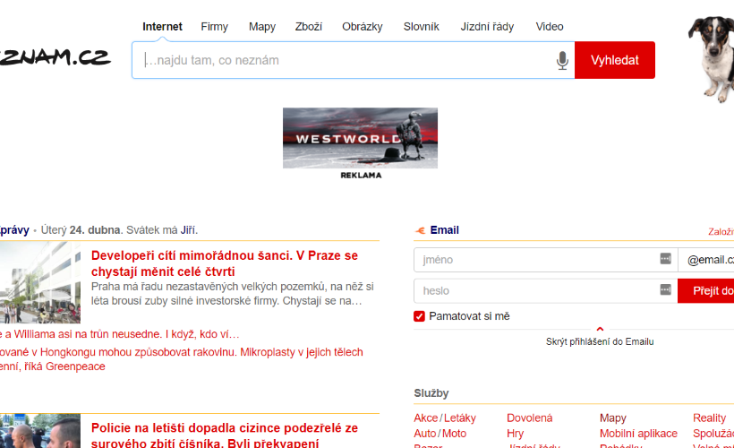Click the Email section bird icon
This screenshot has height=448, width=734.
tap(421, 230)
